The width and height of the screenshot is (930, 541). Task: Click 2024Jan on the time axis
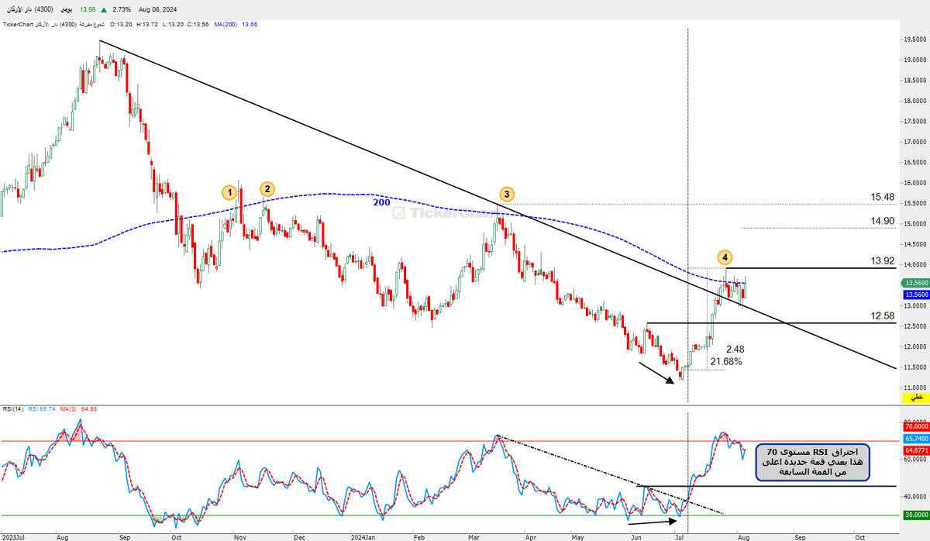point(363,536)
